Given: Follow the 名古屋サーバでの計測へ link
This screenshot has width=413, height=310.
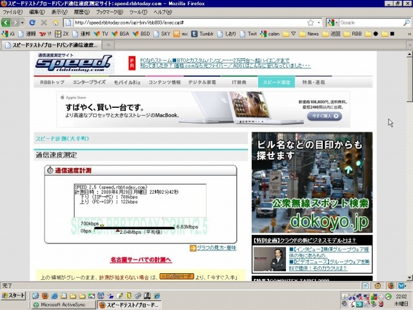Looking at the screenshot, I should tap(141, 260).
